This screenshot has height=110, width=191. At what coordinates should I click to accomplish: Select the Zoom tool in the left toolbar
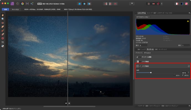point(3,18)
